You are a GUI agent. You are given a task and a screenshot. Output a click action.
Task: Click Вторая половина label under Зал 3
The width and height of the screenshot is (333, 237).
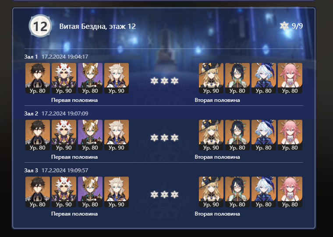[x=217, y=214]
